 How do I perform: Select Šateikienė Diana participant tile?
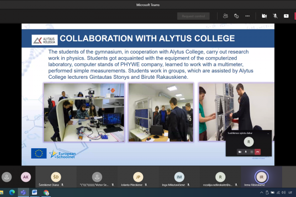pos(56,177)
